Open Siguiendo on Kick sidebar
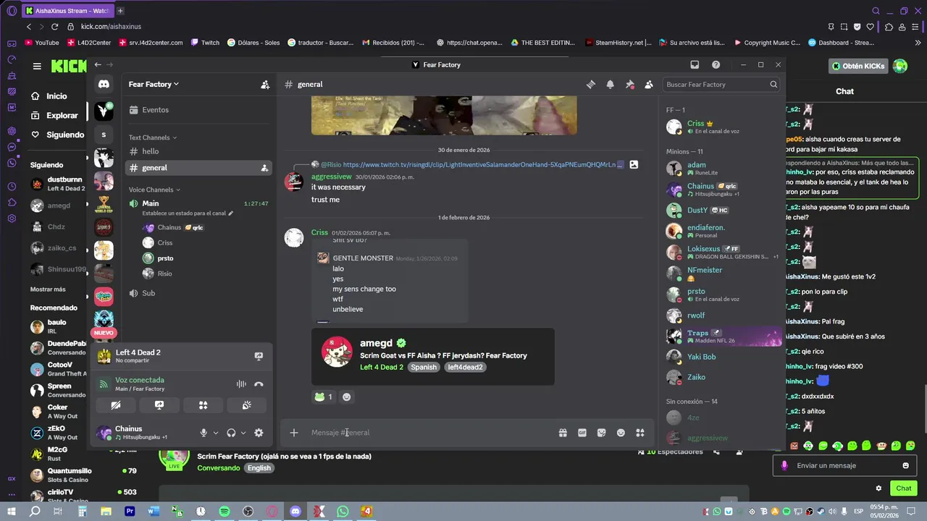The height and width of the screenshot is (521, 927). pos(57,135)
